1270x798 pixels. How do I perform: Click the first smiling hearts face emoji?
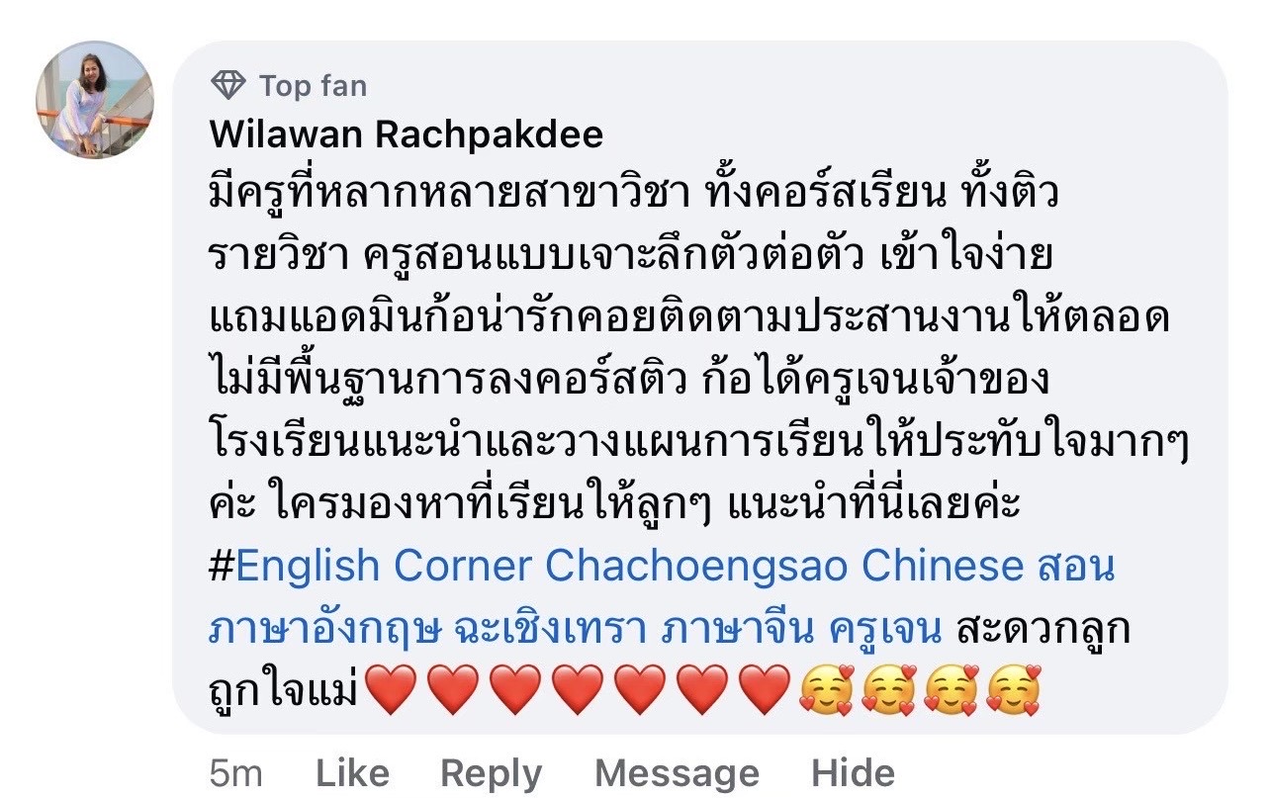[x=827, y=689]
